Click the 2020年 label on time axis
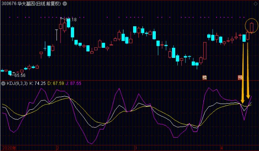This screenshot has height=151, width=259. [x=9, y=148]
